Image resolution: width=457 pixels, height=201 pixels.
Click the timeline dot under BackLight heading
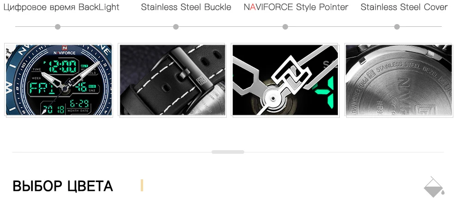pos(58,27)
